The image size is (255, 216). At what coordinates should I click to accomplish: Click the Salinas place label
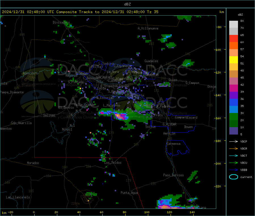(x=49, y=115)
